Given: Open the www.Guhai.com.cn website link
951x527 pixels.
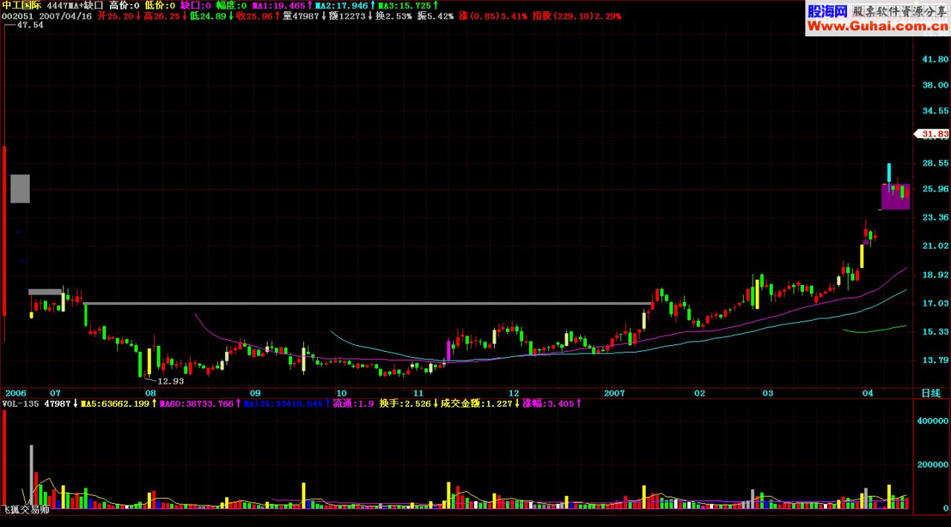Looking at the screenshot, I should [877, 27].
